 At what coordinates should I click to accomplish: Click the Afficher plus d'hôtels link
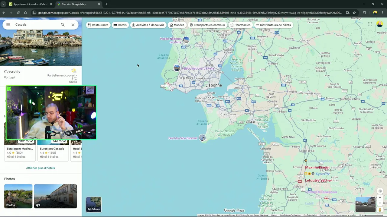click(x=41, y=168)
